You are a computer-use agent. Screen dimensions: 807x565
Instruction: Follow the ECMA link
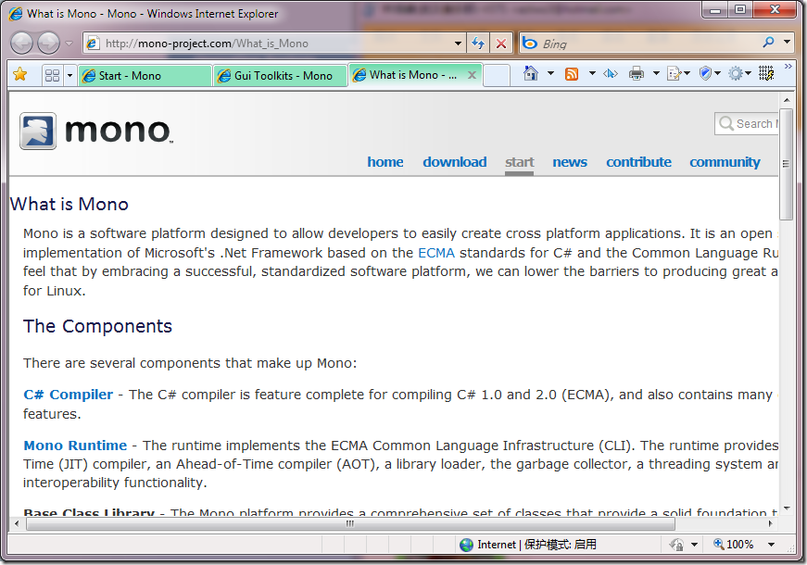point(436,253)
